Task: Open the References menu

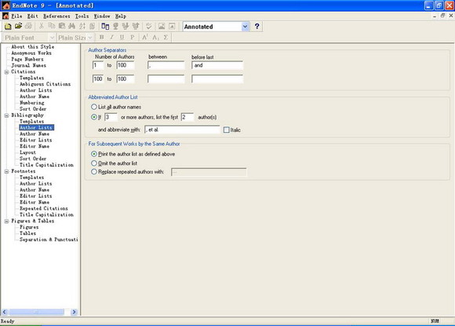Action: point(56,16)
